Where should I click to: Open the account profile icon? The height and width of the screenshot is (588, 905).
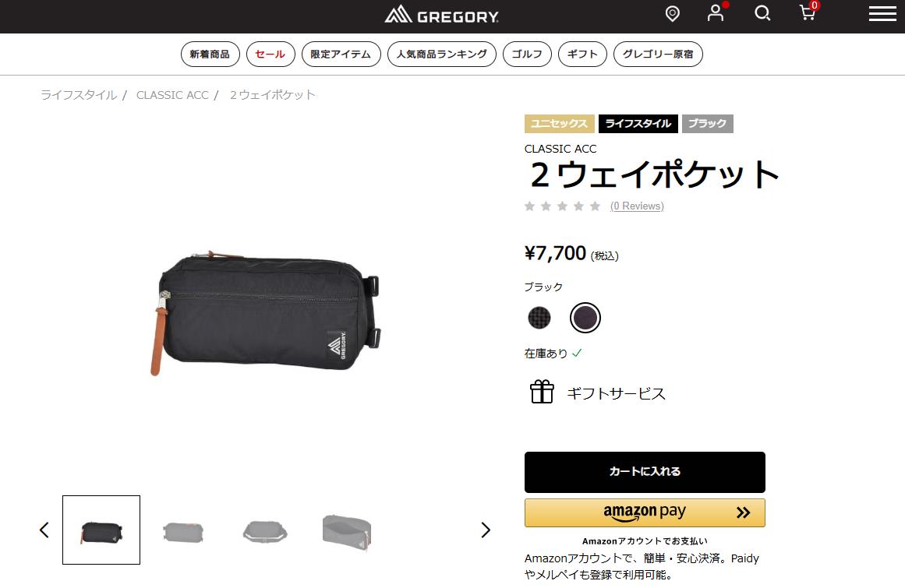[x=716, y=12]
